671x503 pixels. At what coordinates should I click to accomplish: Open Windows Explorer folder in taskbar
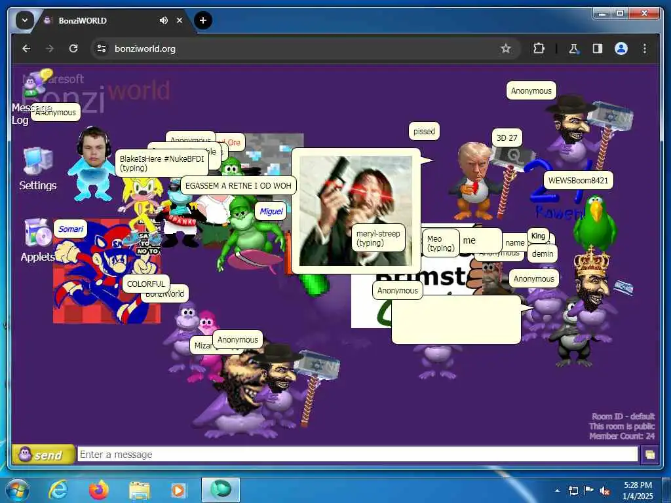coord(140,491)
